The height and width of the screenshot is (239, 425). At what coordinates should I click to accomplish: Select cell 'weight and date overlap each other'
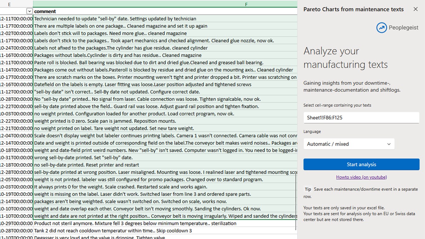coord(165,209)
